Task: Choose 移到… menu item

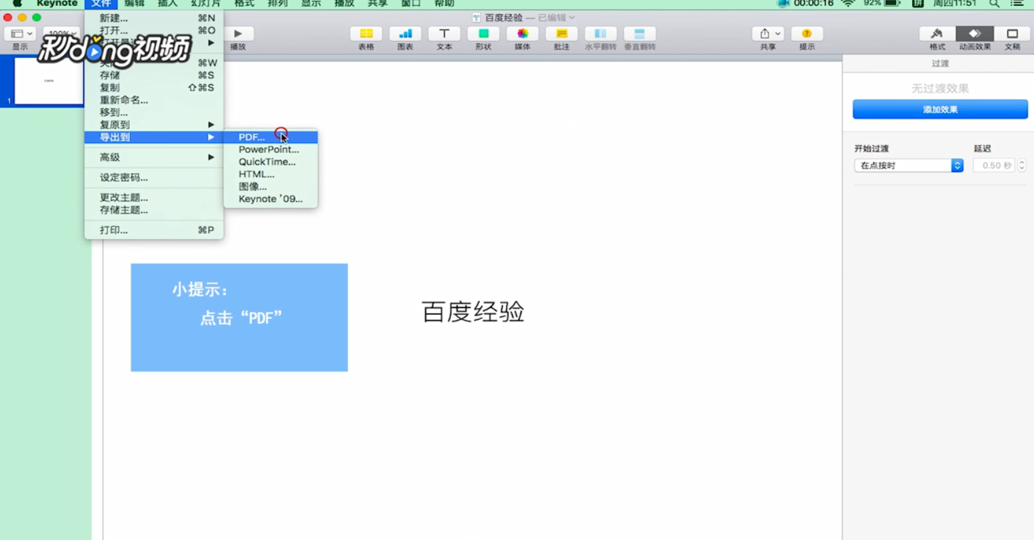Action: [x=154, y=113]
